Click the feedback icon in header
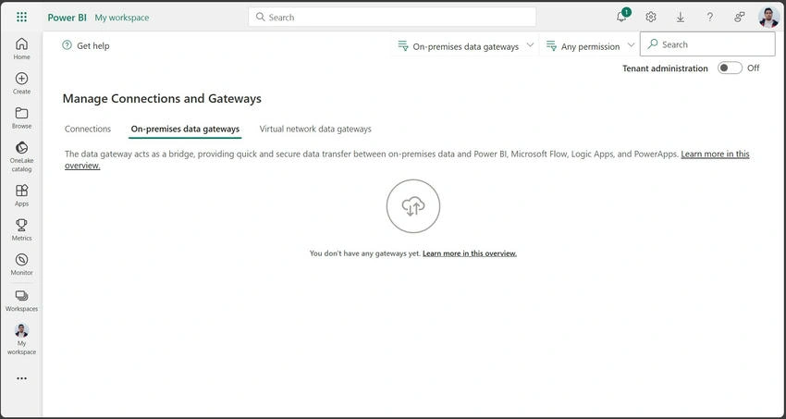 pos(740,17)
